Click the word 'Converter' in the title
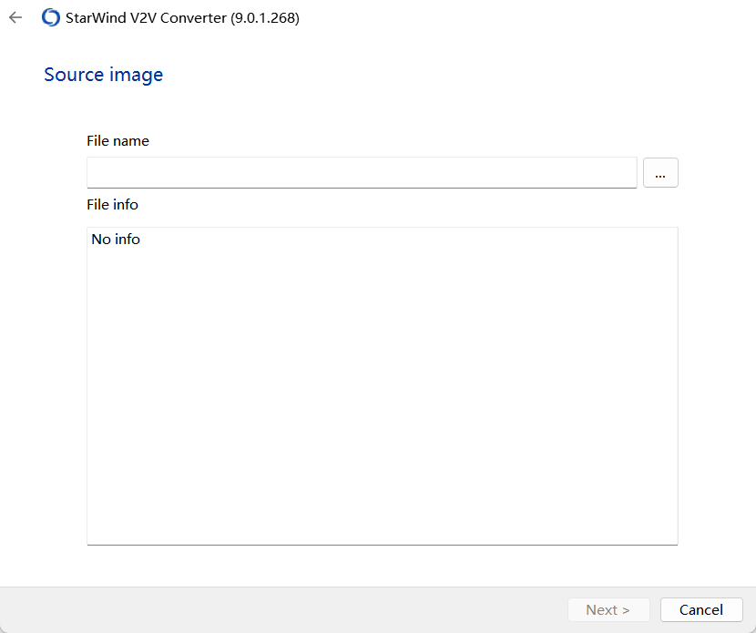The width and height of the screenshot is (756, 633). click(x=193, y=18)
